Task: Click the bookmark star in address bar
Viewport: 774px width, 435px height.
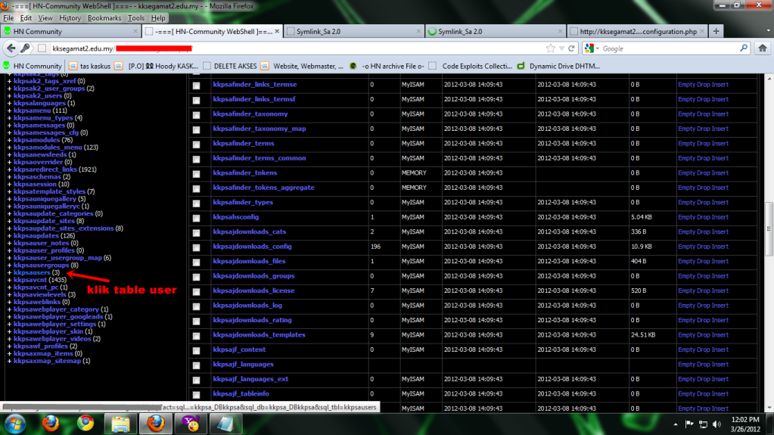Action: click(550, 48)
